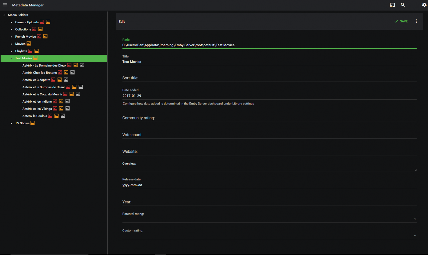The image size is (428, 255).
Task: Click the gray backdrop icon beside Astérix et les Vikings
Action: pos(67,108)
